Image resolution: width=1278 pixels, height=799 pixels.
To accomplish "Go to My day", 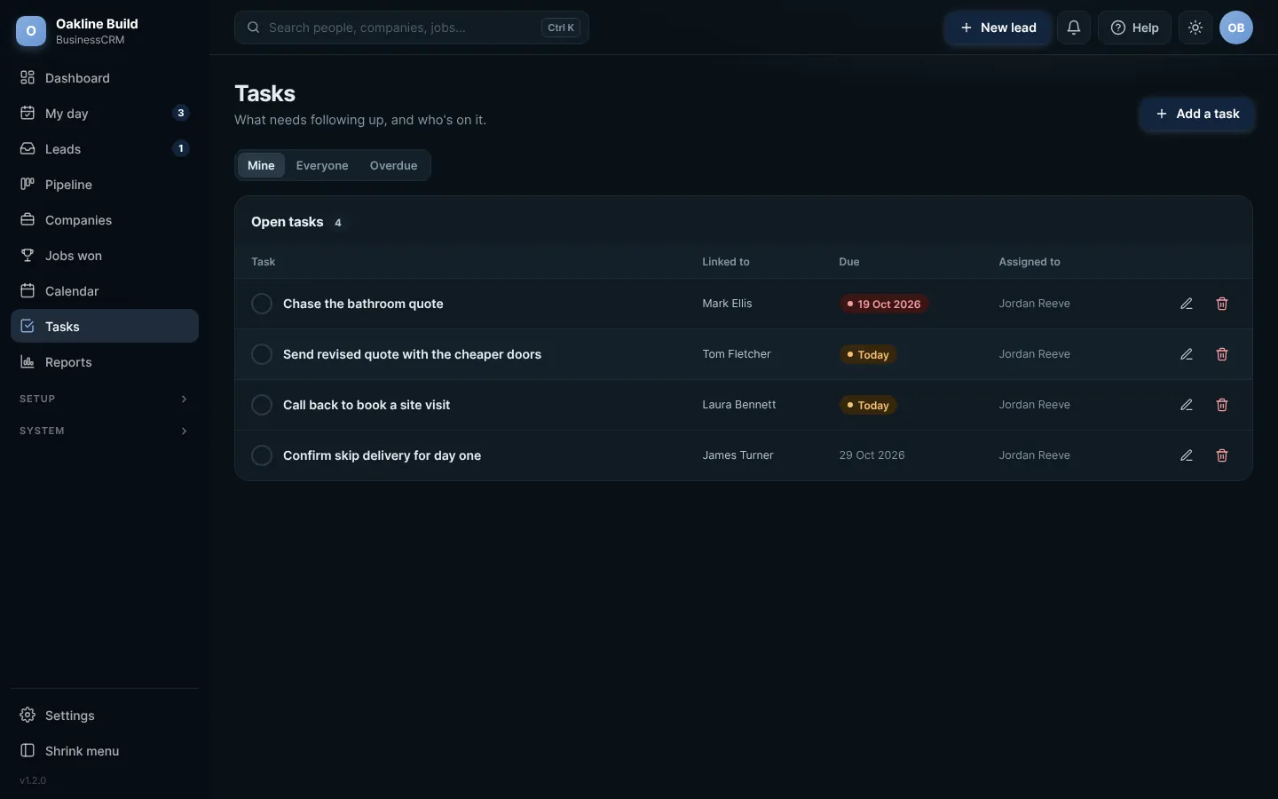I will 105,114.
